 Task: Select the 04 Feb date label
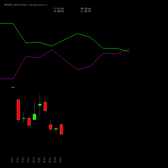point(55,160)
